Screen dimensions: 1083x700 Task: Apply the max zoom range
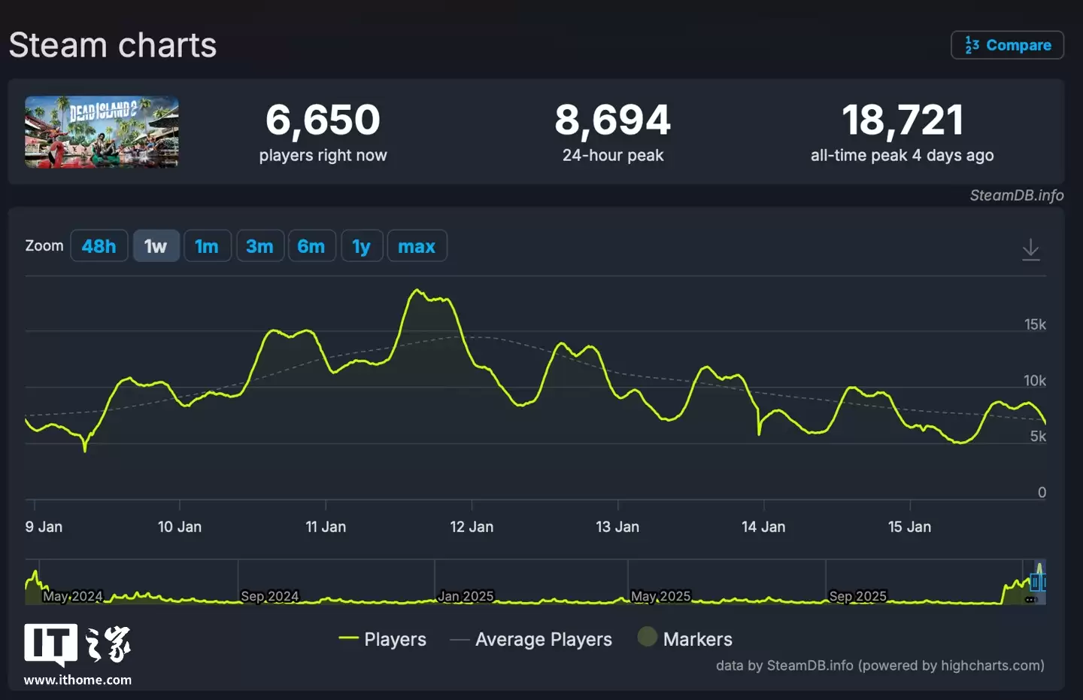[417, 245]
